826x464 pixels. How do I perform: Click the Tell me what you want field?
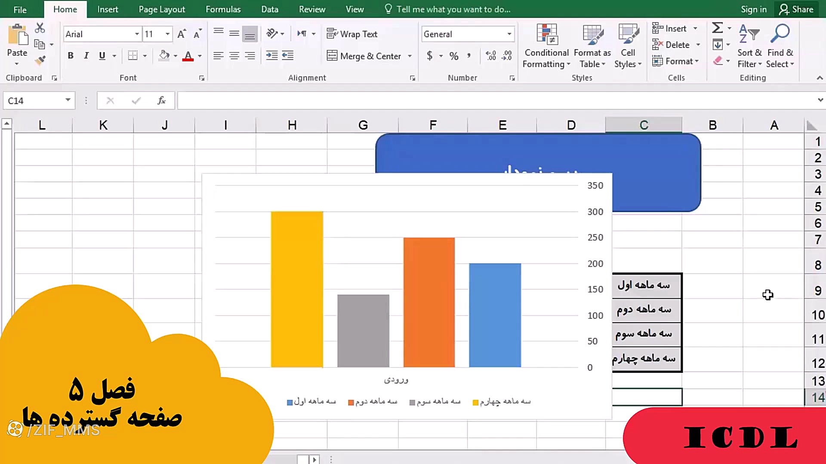[447, 9]
